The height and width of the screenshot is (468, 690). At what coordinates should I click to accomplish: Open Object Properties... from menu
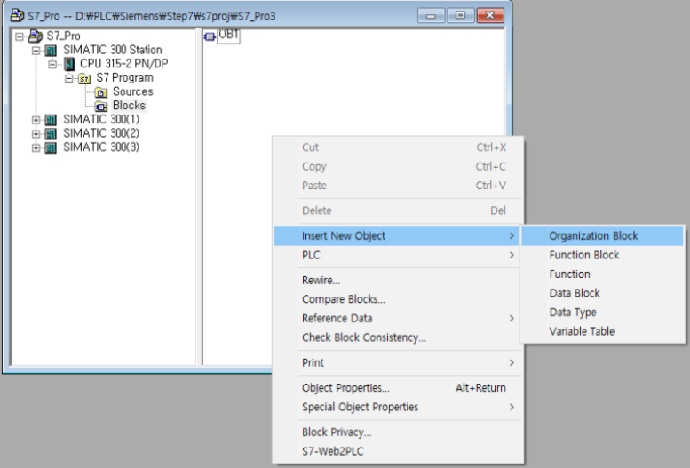tap(397, 388)
